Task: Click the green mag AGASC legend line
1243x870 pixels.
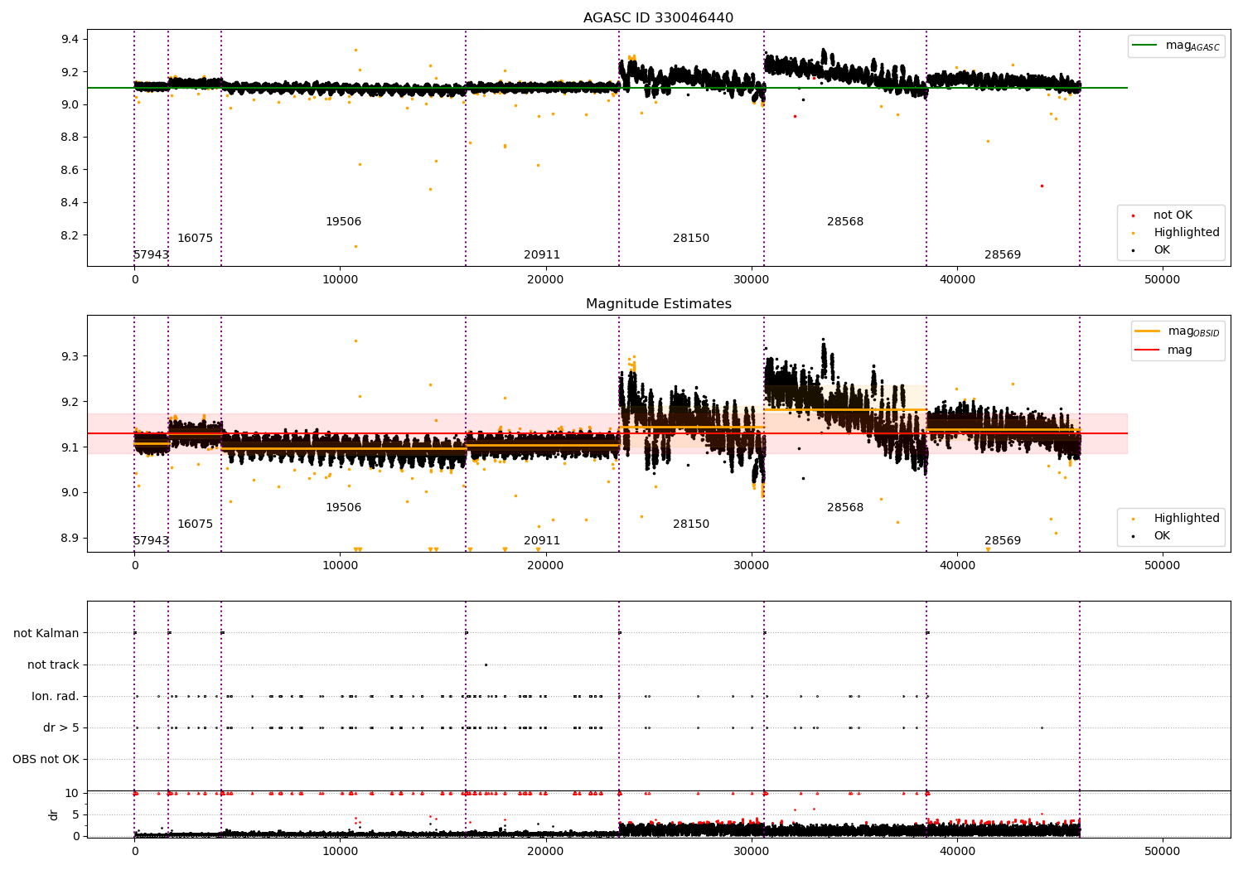Action: coord(1144,46)
